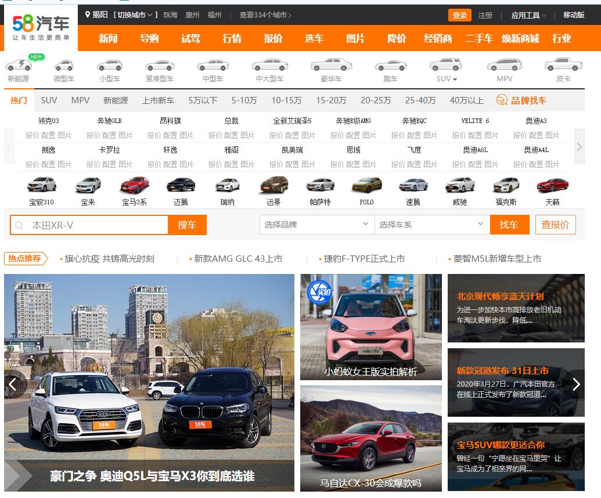Open the 经销商 navigation menu

coord(438,38)
